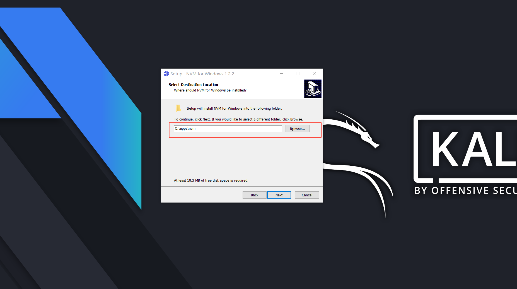Open the Browse... folder picker
The image size is (517, 289).
[297, 129]
